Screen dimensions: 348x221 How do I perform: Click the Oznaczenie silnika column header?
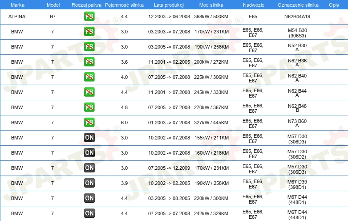point(298,5)
